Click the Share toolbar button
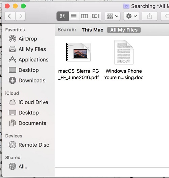 (x=150, y=16)
